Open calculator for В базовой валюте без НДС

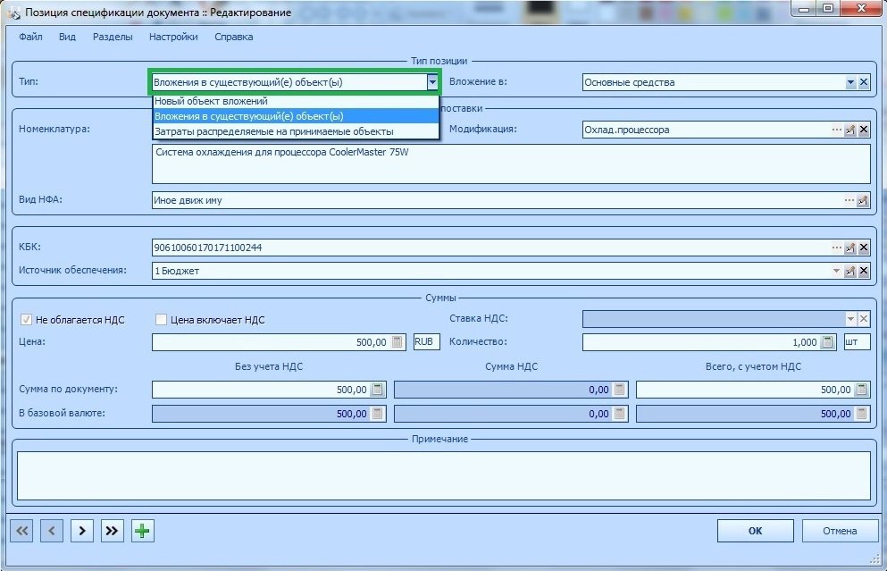(x=377, y=414)
